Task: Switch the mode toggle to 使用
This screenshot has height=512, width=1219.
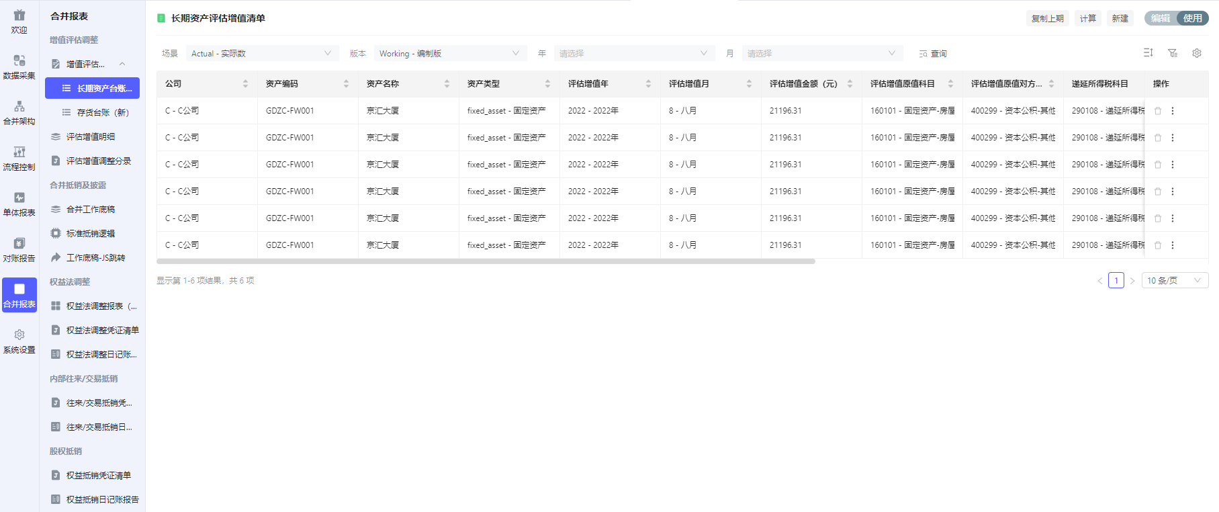Action: [1192, 18]
